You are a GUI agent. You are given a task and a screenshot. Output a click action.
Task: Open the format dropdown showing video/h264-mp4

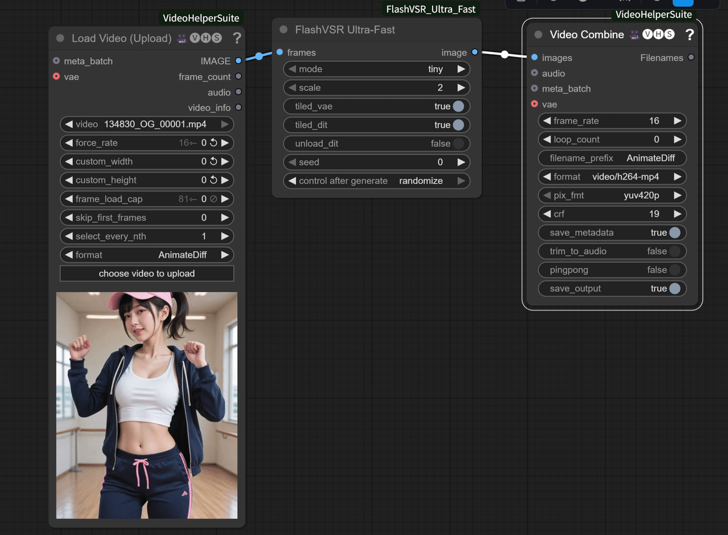tap(612, 177)
